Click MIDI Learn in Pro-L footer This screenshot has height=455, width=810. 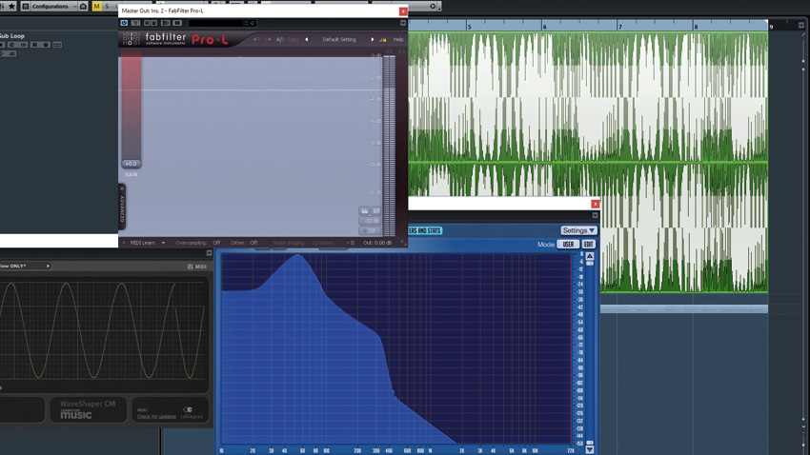(142, 243)
